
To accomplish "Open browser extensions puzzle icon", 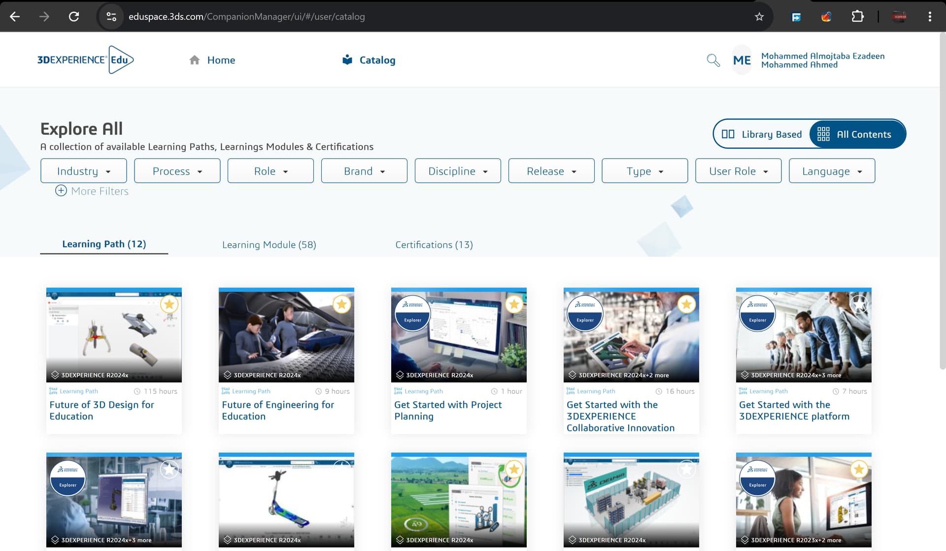I will 857,17.
